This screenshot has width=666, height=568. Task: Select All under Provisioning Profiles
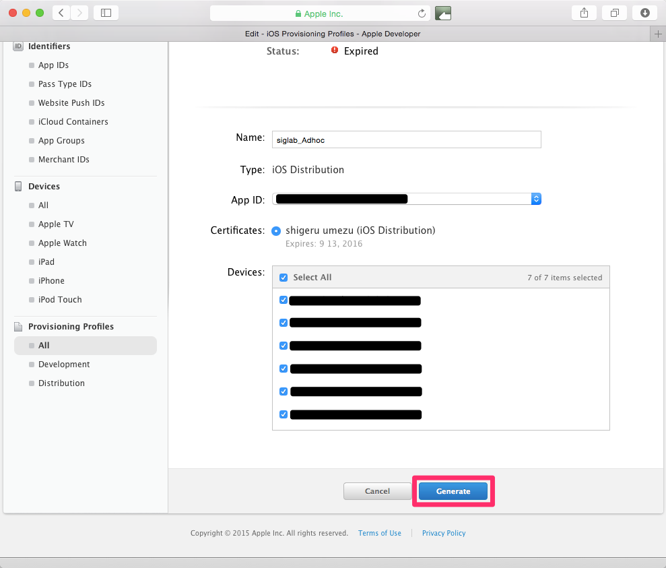(86, 346)
